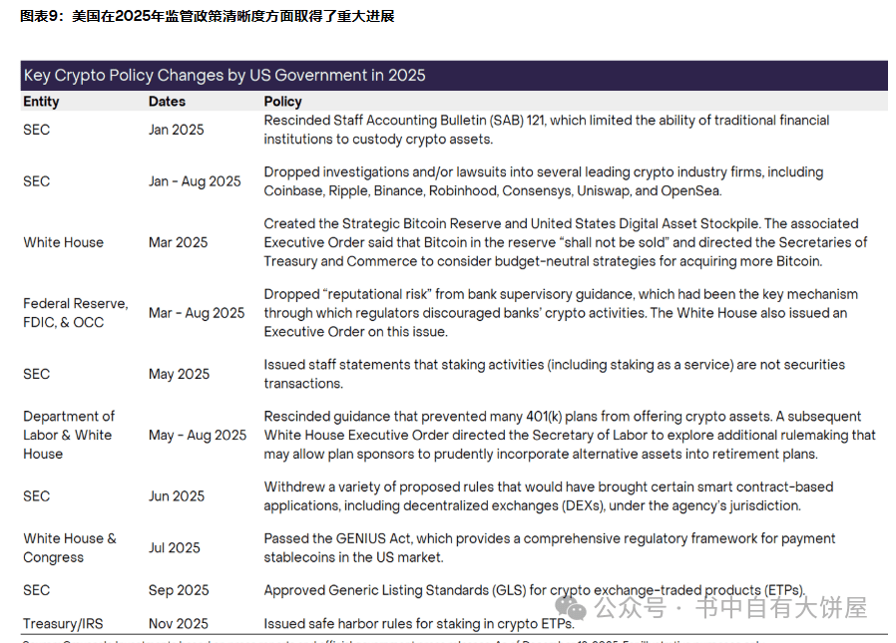Click the 'May - Aug 2025' date cell

tap(198, 435)
